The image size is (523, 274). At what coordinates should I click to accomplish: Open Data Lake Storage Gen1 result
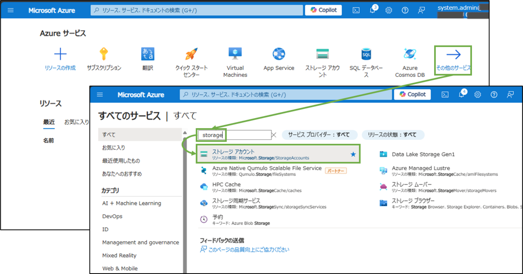click(x=423, y=154)
